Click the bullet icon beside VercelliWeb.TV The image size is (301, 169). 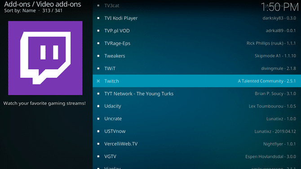tap(98, 144)
